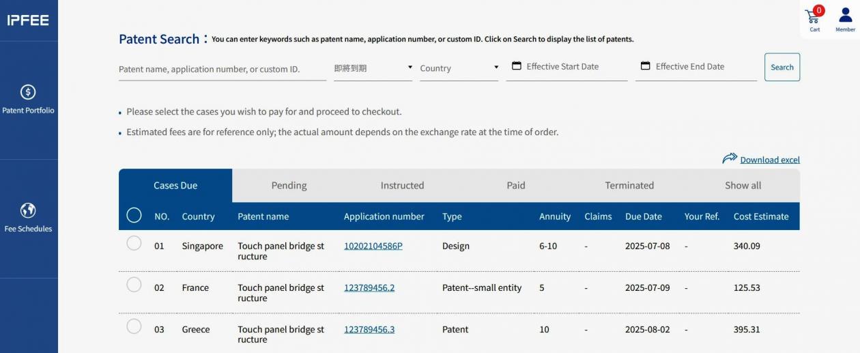Image resolution: width=860 pixels, height=353 pixels.
Task: Go to Patent Portfolio dollar icon
Action: pos(28,91)
